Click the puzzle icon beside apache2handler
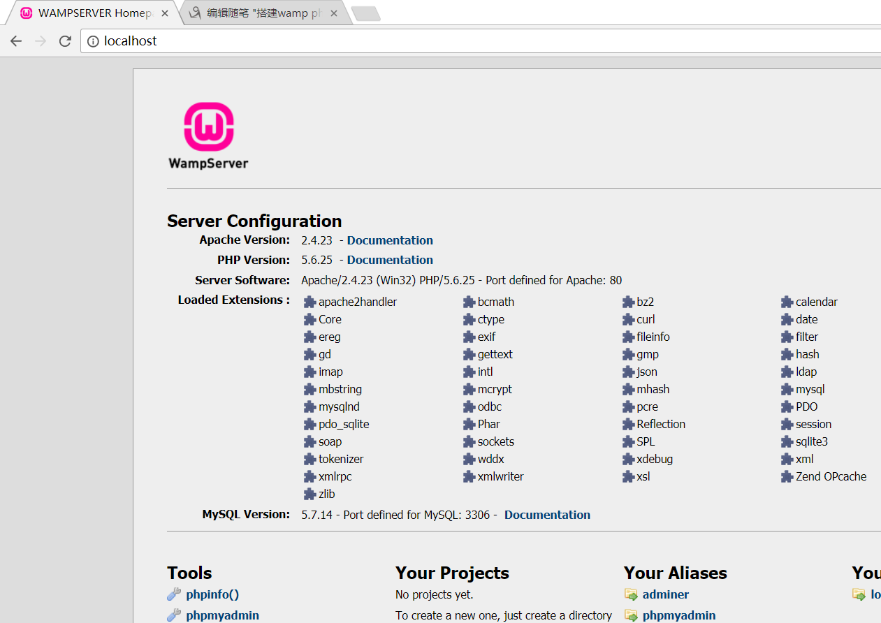This screenshot has width=881, height=623. tap(310, 302)
